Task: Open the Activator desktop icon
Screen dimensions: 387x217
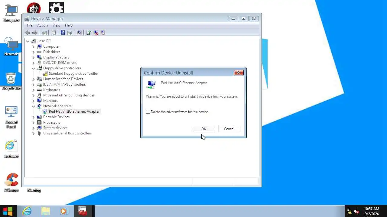Action: [11, 149]
